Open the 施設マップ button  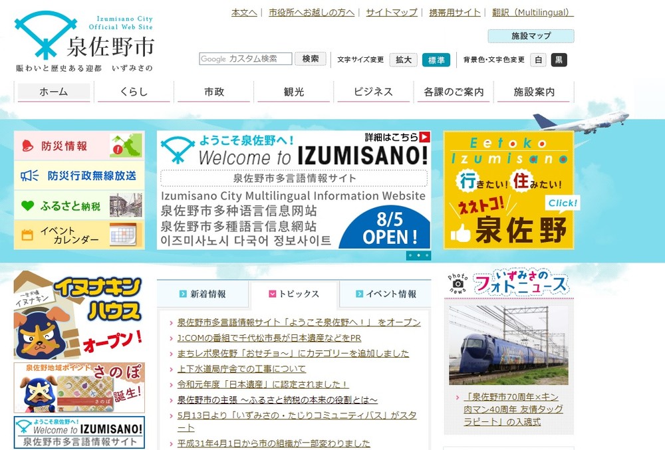pos(530,36)
